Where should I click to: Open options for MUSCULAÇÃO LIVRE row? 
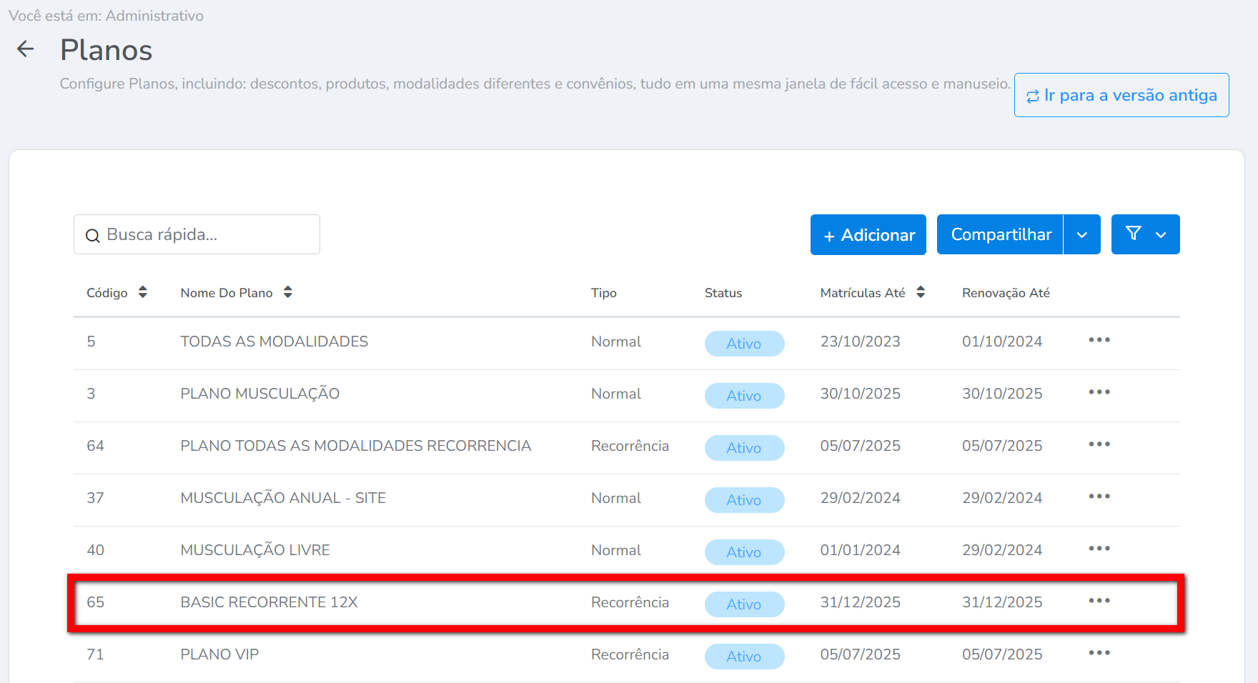[1099, 549]
